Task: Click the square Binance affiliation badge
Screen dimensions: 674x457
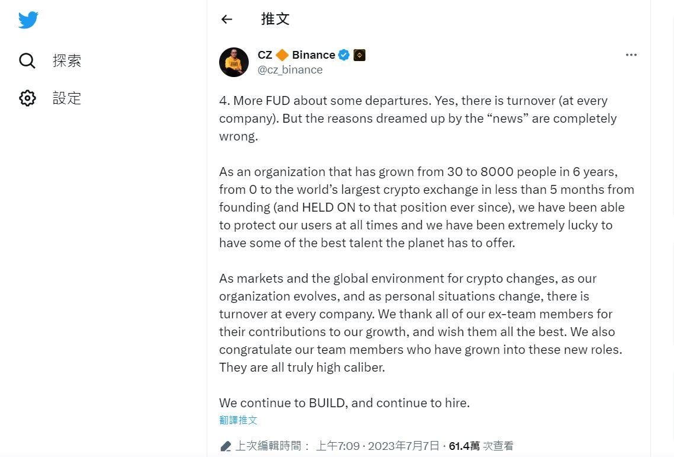Action: (x=360, y=55)
